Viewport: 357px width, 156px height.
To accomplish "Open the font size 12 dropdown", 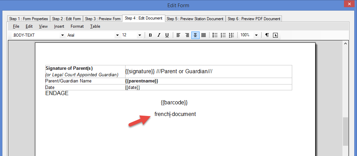I will point(139,36).
